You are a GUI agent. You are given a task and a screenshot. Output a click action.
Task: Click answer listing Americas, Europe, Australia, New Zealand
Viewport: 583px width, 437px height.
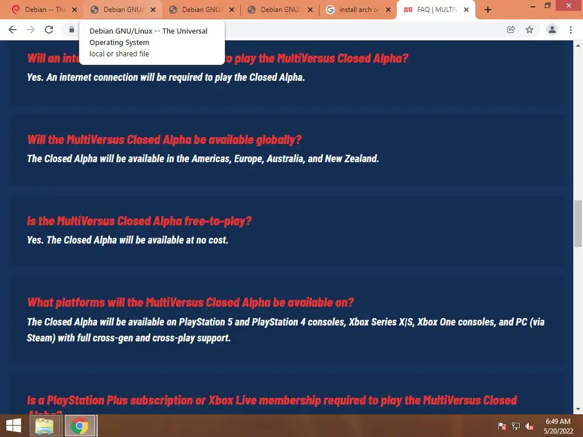pos(203,159)
